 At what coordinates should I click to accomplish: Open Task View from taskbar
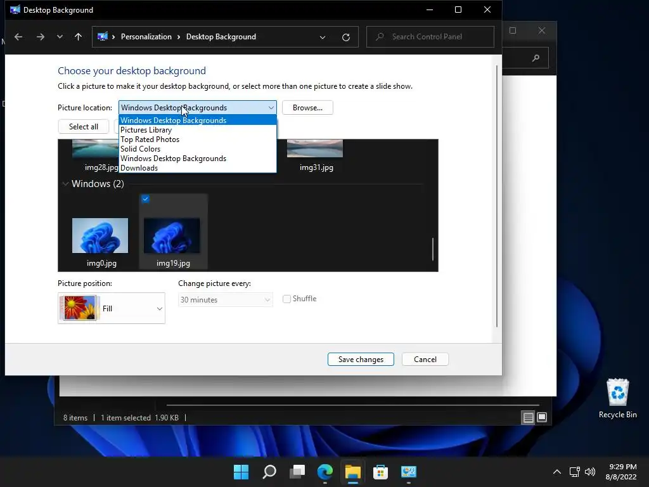coord(297,472)
